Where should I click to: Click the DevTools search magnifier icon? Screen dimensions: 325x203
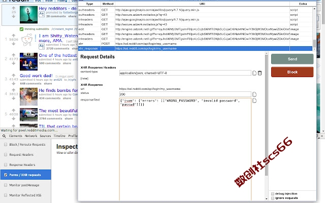[x=4, y=136]
